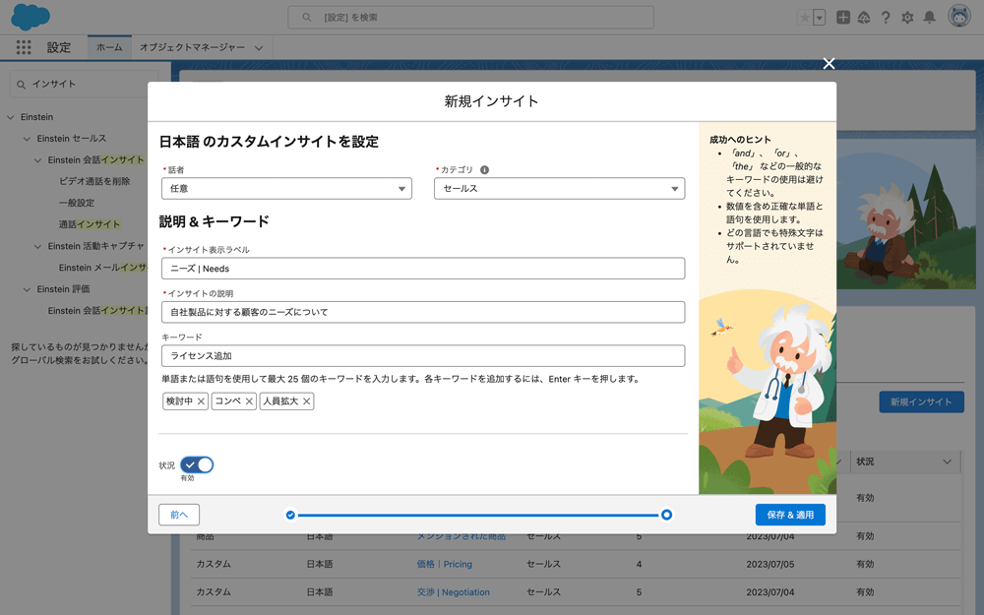The image size is (984, 615).
Task: Click the first step in progress indicator
Action: click(290, 515)
